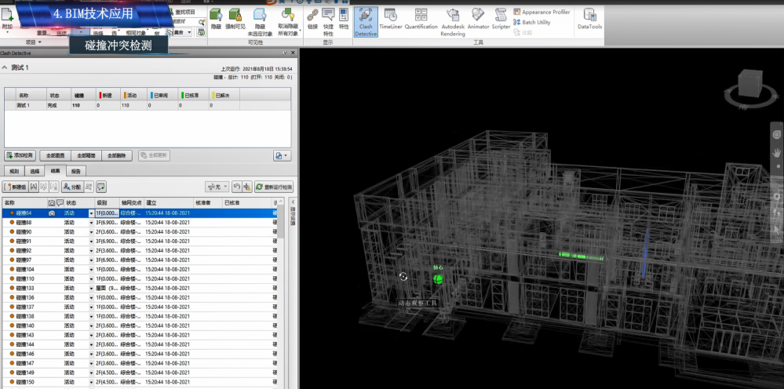Image resolution: width=784 pixels, height=389 pixels.
Task: Click the Quantification tool icon
Action: [421, 19]
